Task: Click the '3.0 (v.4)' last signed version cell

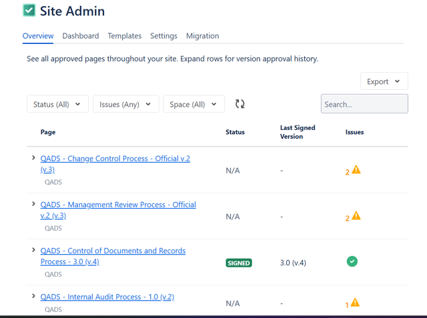Action: (x=293, y=263)
